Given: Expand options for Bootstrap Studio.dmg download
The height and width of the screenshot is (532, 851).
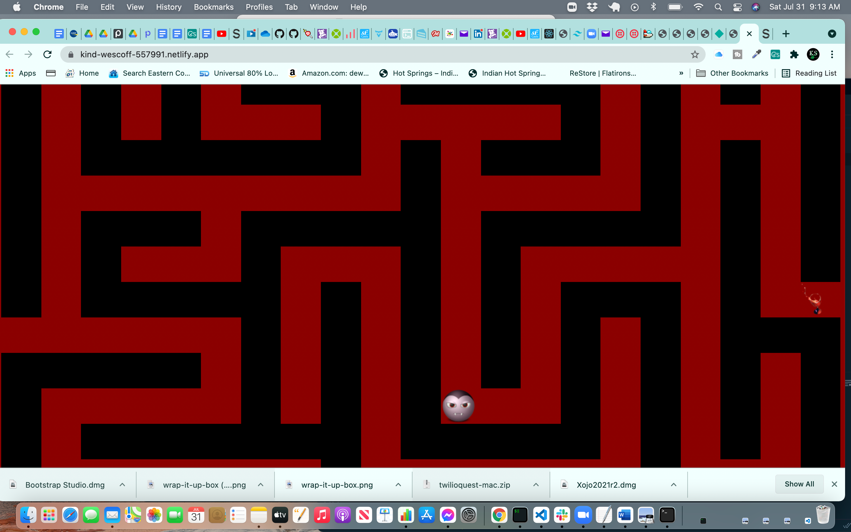Looking at the screenshot, I should point(122,485).
